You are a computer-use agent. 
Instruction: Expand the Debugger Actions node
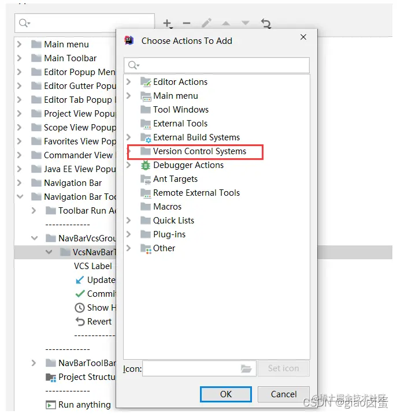coord(129,165)
